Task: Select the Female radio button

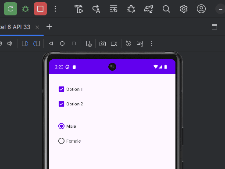Action: click(61, 141)
